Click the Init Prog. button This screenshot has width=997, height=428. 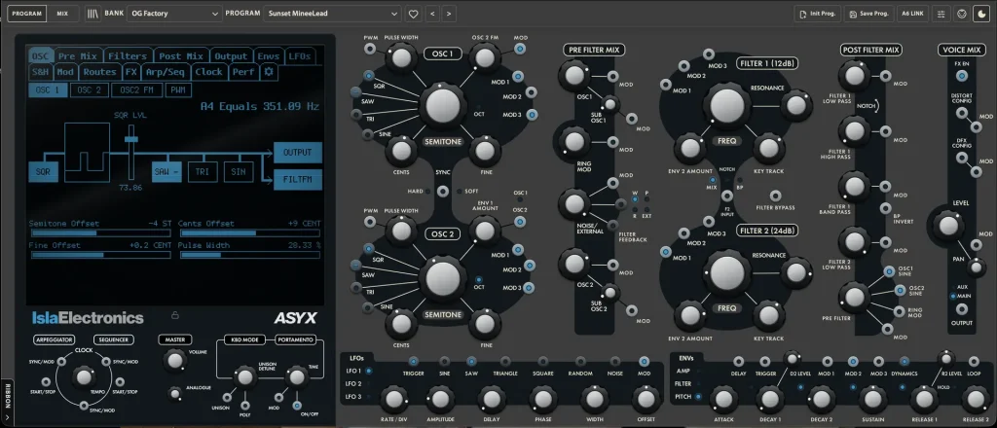[818, 14]
